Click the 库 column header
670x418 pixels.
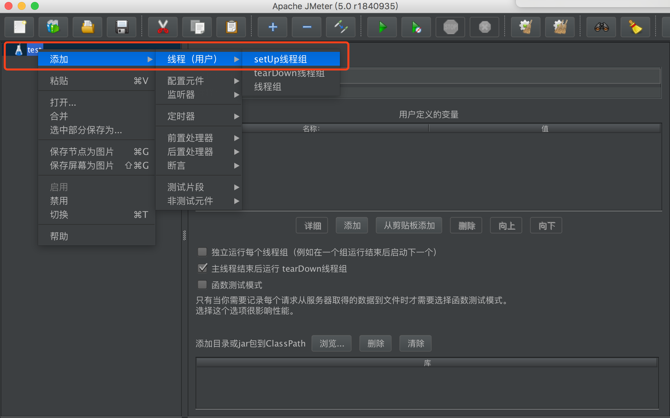(x=427, y=363)
